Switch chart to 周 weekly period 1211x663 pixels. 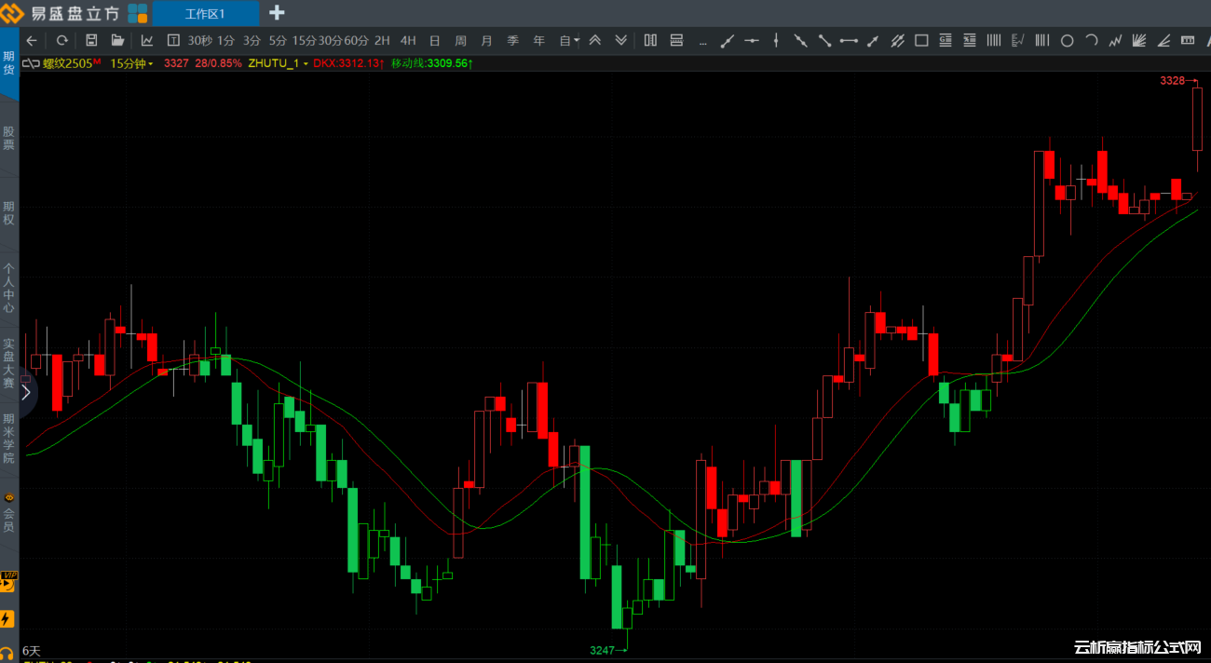click(x=460, y=40)
